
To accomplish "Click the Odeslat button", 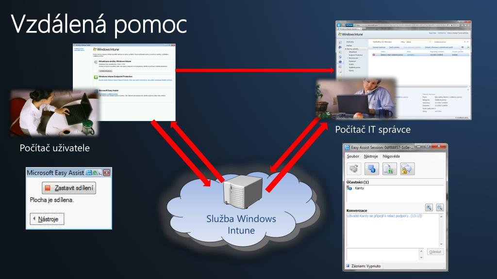I will coord(435,252).
